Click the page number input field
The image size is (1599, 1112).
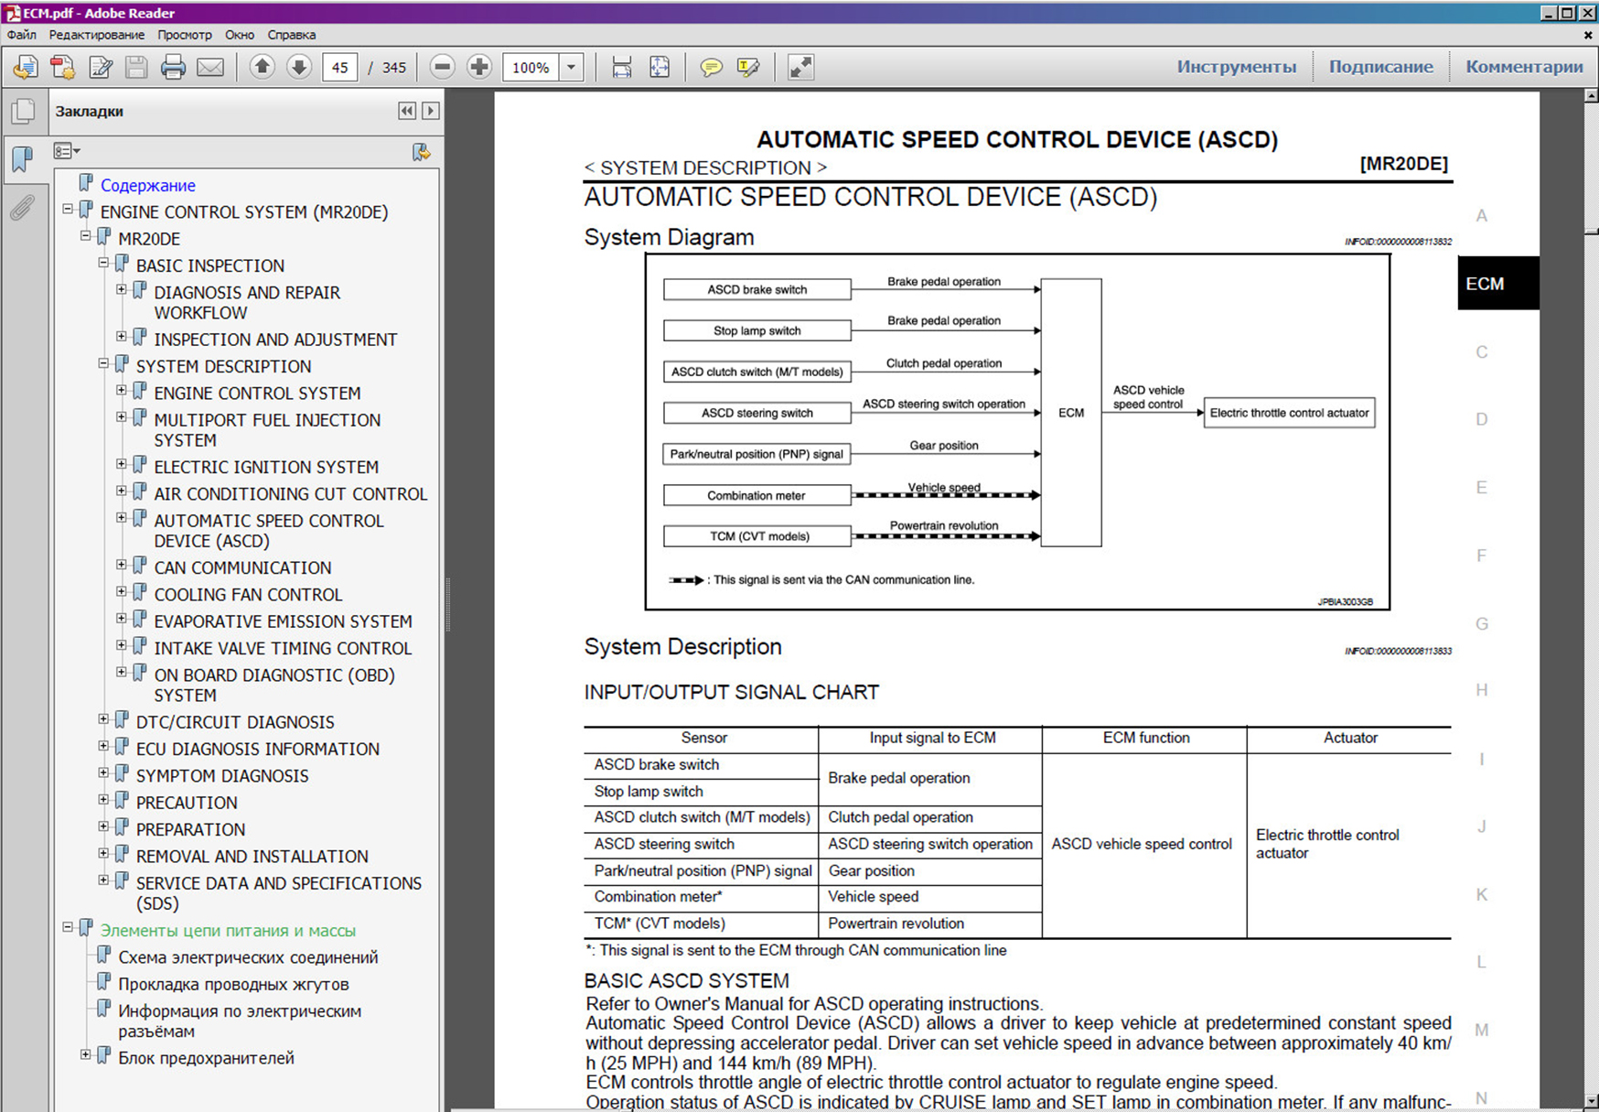[x=339, y=68]
